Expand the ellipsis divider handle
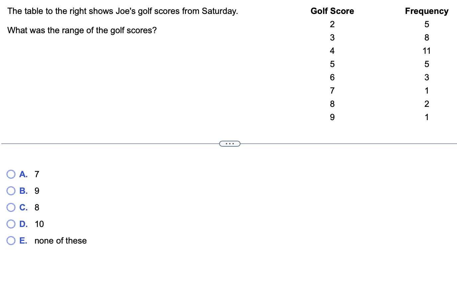This screenshot has height=296, width=457. 230,144
